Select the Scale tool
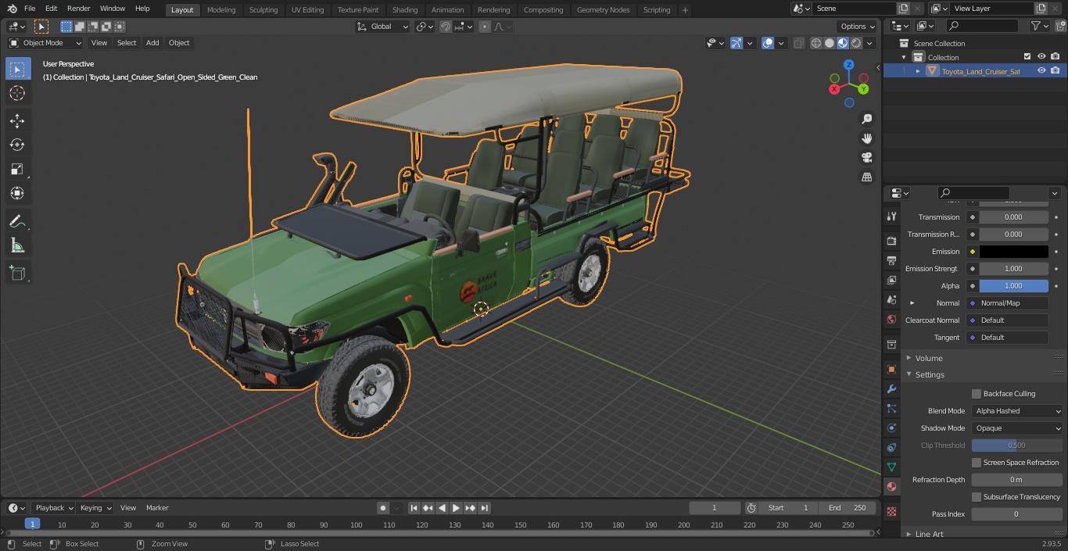Image resolution: width=1068 pixels, height=551 pixels. click(17, 169)
